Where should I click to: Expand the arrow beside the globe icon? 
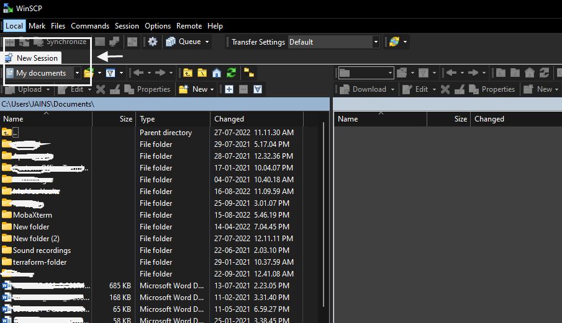click(405, 42)
